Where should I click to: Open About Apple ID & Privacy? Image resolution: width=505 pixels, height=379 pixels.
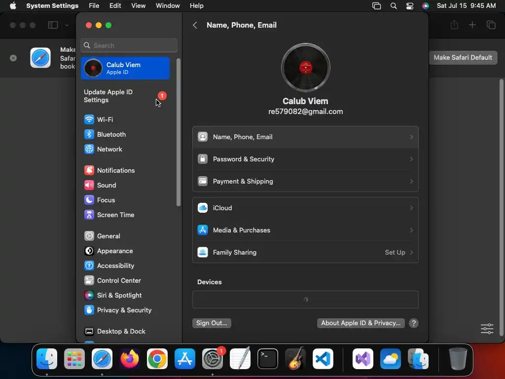click(x=361, y=323)
